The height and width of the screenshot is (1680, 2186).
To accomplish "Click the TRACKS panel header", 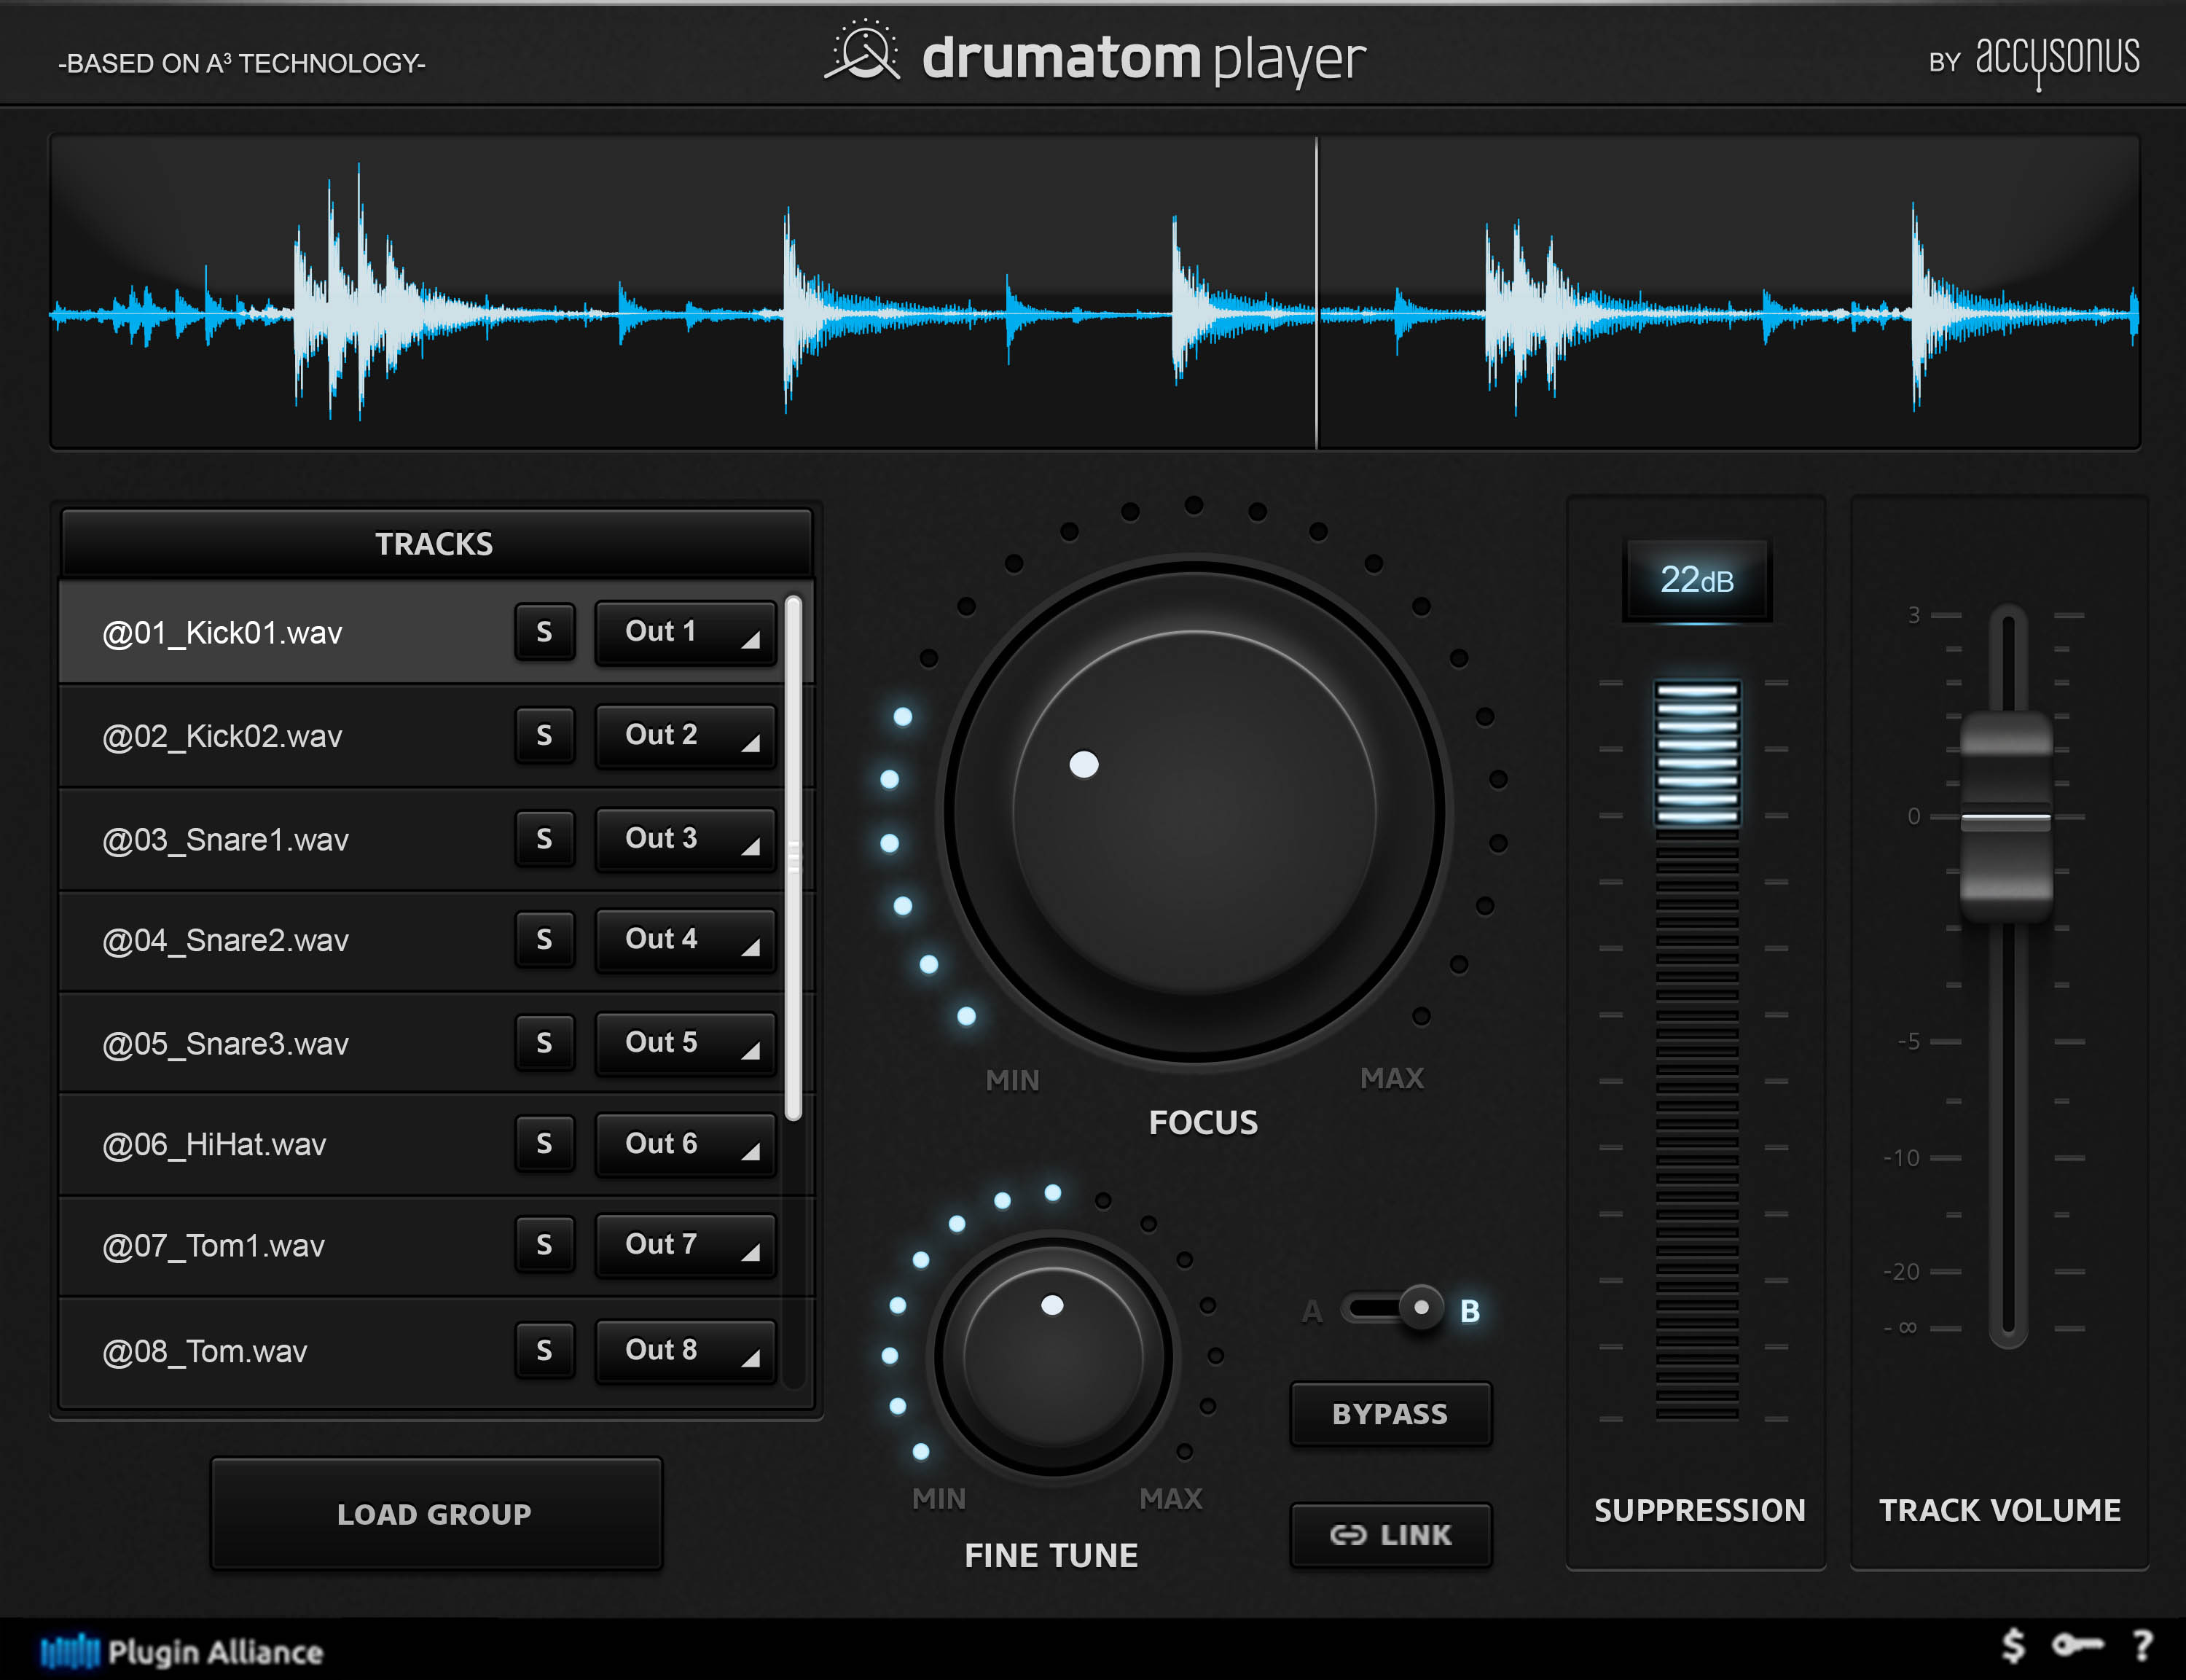I will (434, 543).
